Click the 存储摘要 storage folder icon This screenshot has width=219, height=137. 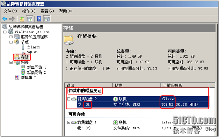tap(69, 41)
